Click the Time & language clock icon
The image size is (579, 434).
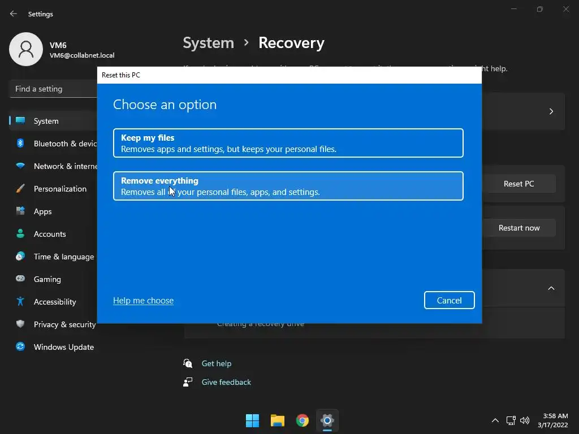20,256
